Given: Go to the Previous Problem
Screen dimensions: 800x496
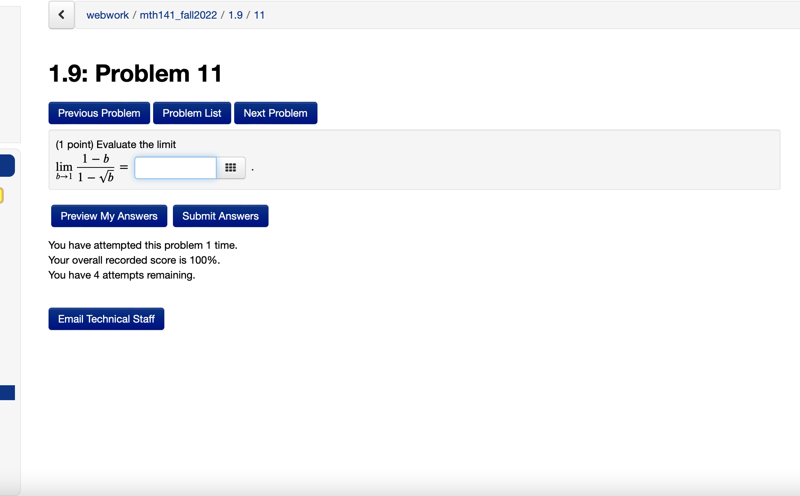Looking at the screenshot, I should coord(99,113).
